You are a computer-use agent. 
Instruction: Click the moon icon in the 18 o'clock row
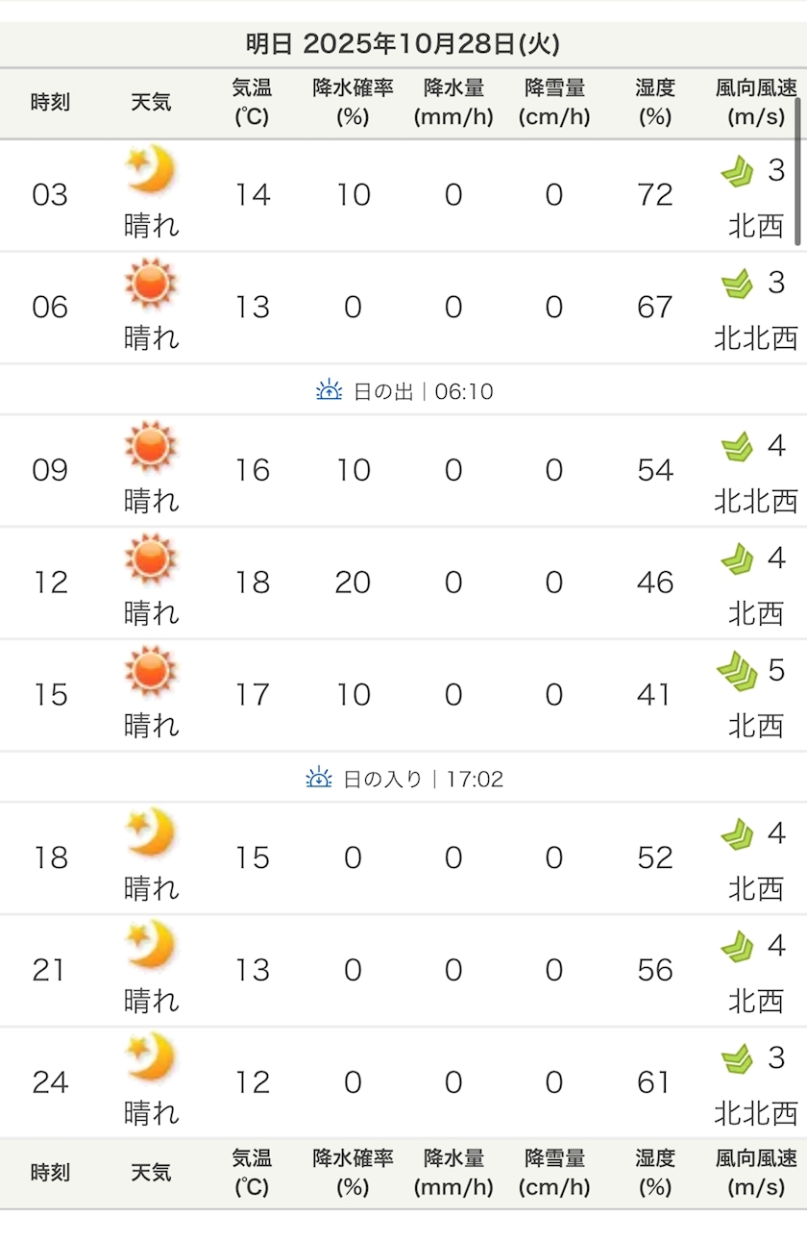pyautogui.click(x=151, y=832)
